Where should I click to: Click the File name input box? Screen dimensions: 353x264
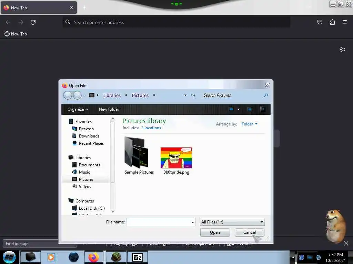pos(159,222)
